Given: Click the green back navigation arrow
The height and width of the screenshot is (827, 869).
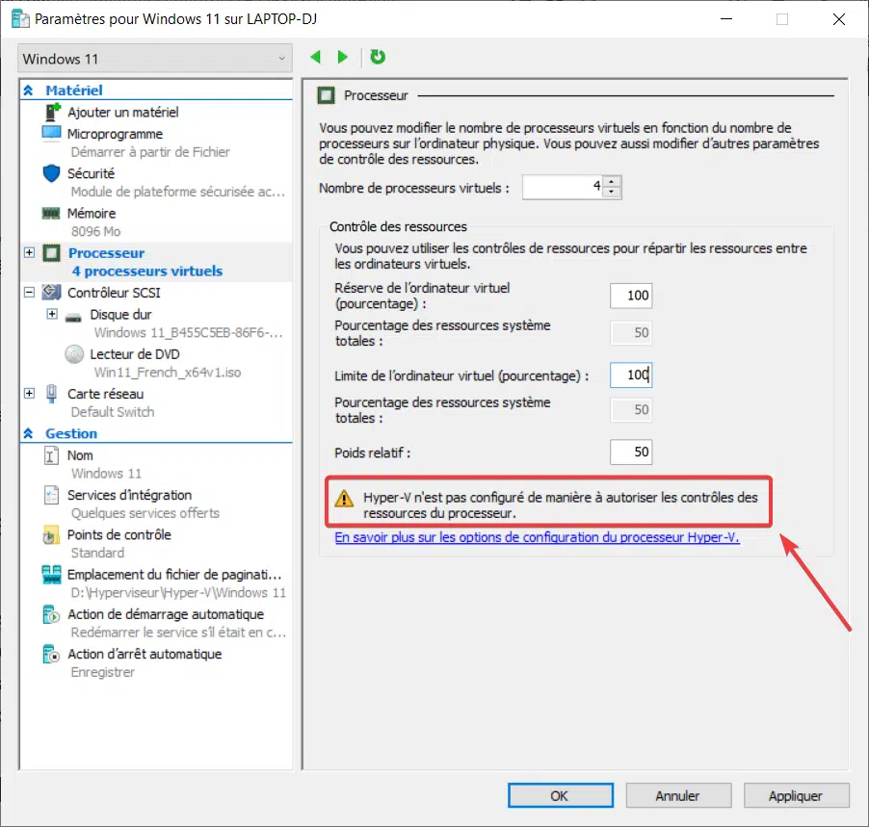Looking at the screenshot, I should tap(316, 57).
